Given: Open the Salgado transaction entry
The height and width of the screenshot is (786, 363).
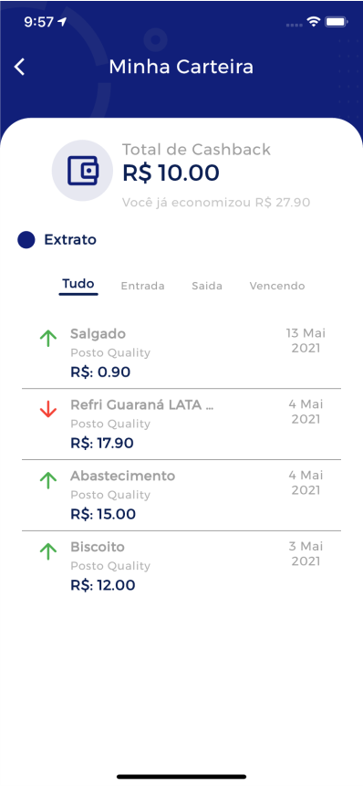Looking at the screenshot, I should coord(181,353).
